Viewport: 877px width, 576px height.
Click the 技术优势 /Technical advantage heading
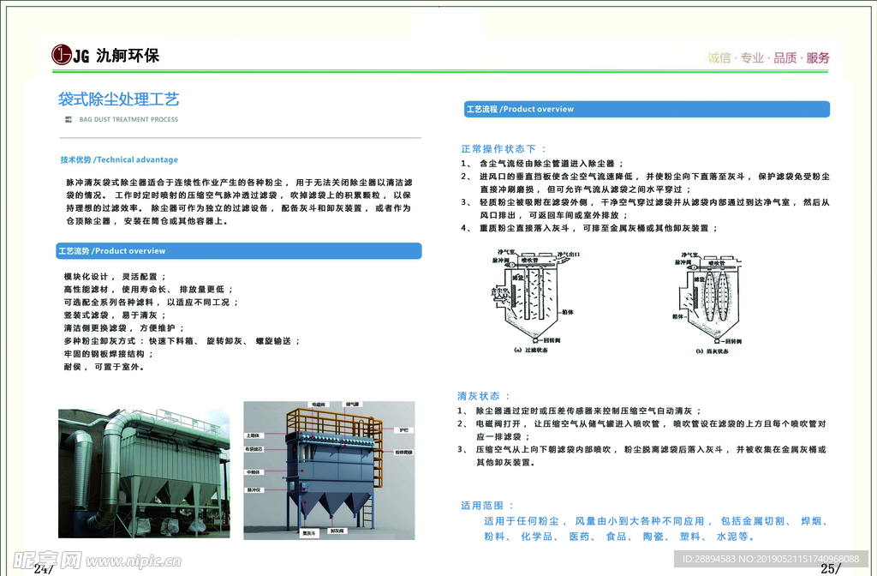tap(119, 159)
